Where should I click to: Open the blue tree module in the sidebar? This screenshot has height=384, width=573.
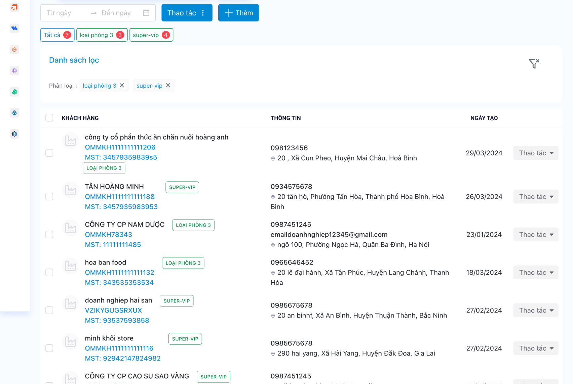click(14, 113)
